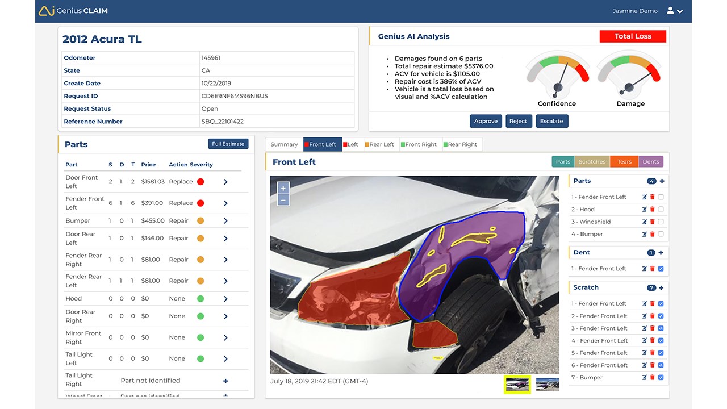Check the 1 - Fender Front Left part checkbox

coord(661,197)
